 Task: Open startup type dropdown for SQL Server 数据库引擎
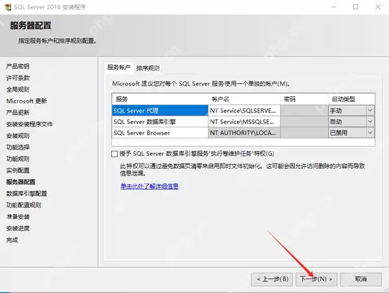coord(370,122)
